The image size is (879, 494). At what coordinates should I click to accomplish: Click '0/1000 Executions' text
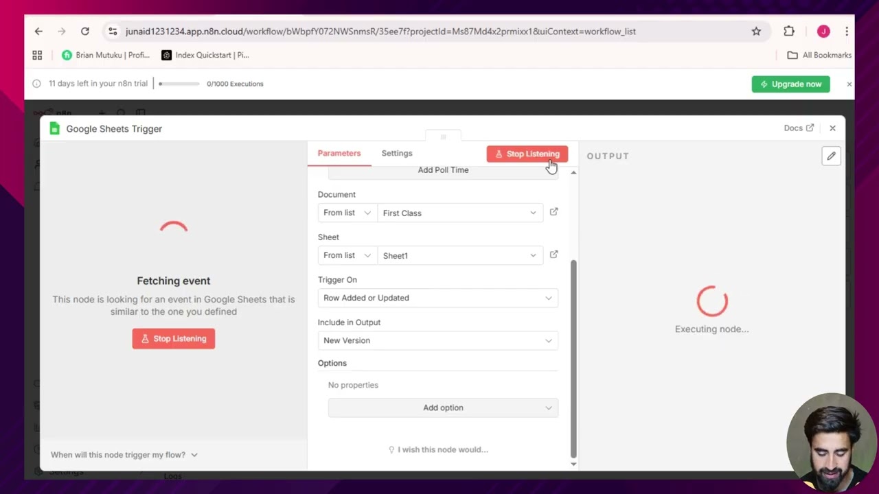tap(235, 84)
